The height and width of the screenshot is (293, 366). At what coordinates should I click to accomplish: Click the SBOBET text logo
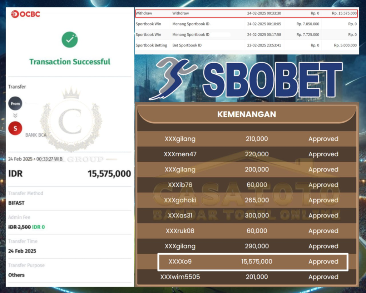272,79
